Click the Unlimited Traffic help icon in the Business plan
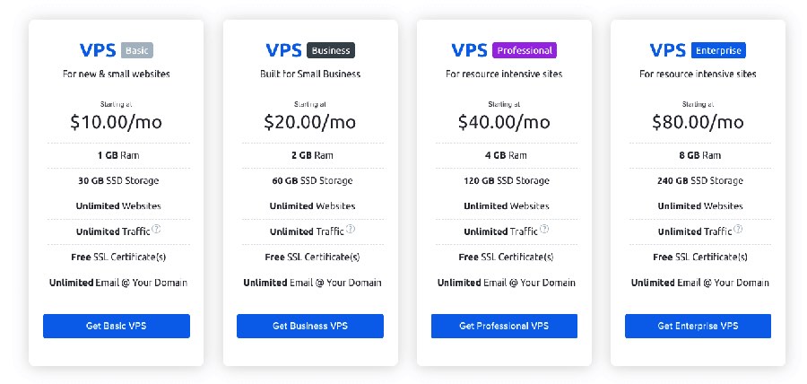This screenshot has height=384, width=807. click(x=350, y=229)
